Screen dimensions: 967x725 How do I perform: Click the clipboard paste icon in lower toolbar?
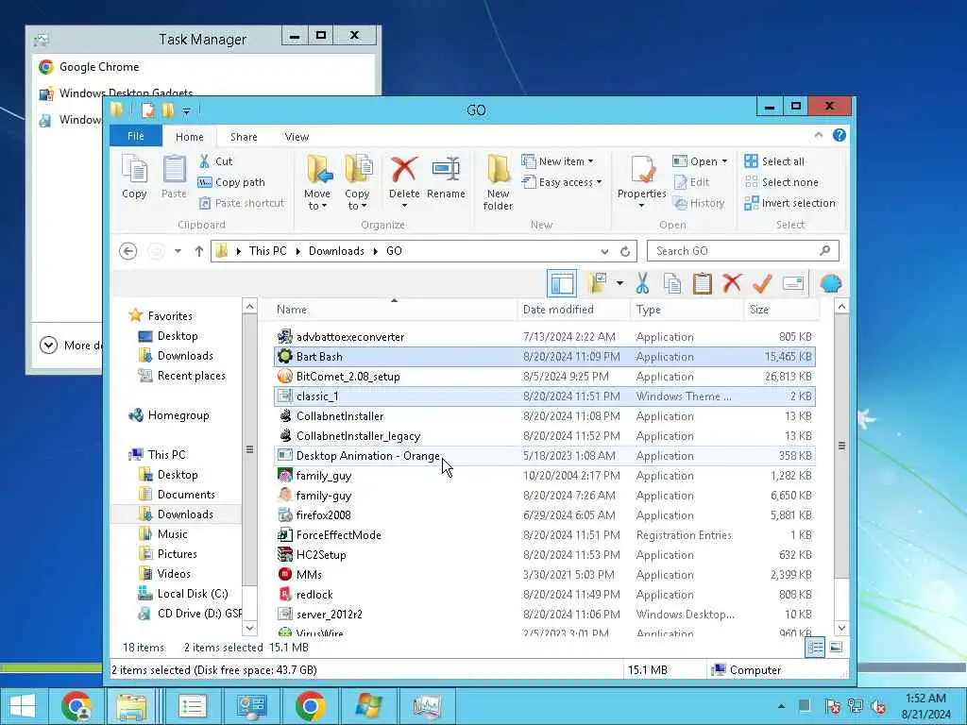click(702, 283)
